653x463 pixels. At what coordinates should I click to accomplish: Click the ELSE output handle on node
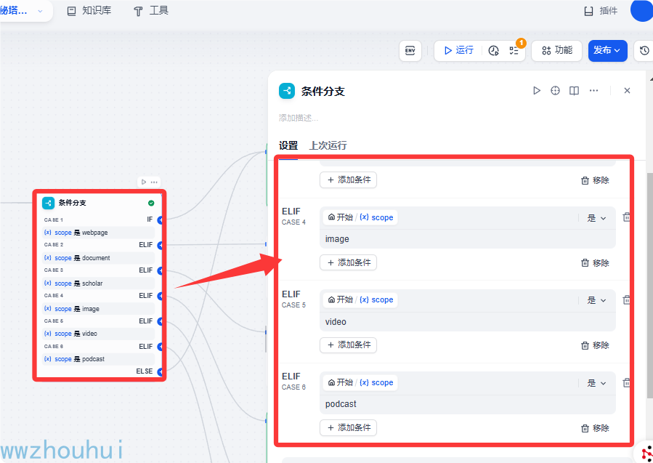coord(160,371)
